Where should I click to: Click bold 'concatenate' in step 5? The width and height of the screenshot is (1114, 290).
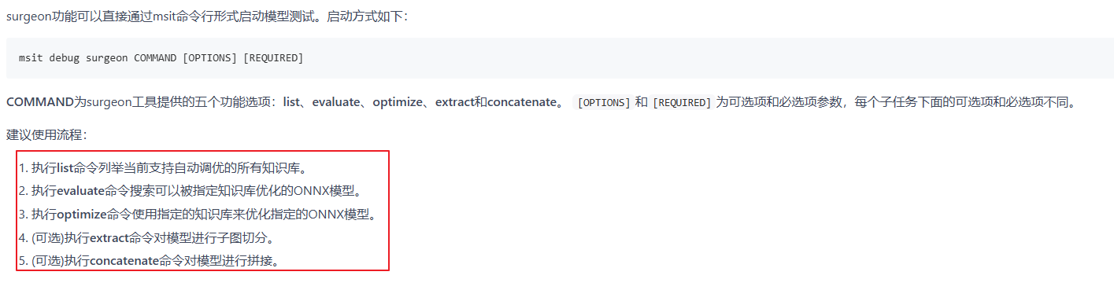click(x=124, y=259)
